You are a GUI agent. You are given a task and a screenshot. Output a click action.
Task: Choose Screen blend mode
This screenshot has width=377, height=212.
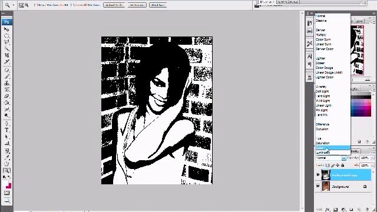333,63
